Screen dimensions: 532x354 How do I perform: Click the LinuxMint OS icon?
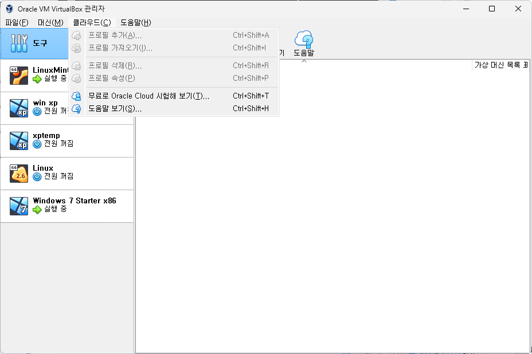[19, 75]
